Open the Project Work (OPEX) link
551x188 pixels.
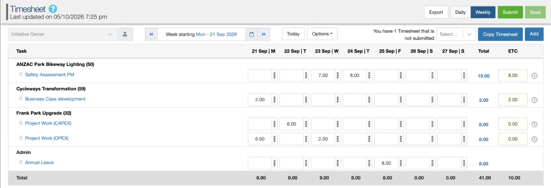(47, 138)
